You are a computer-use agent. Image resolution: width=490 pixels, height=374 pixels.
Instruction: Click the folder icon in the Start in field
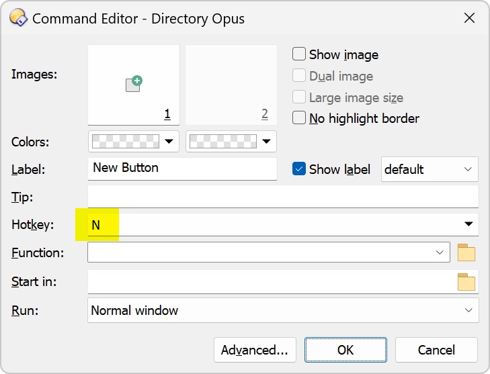pos(466,282)
